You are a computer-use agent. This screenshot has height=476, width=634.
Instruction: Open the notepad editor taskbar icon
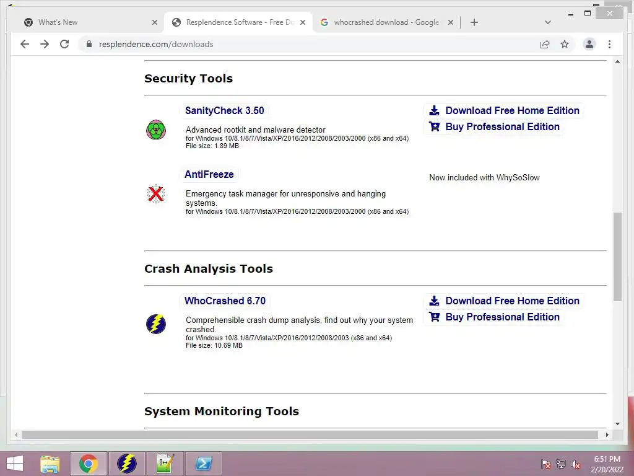[165, 464]
